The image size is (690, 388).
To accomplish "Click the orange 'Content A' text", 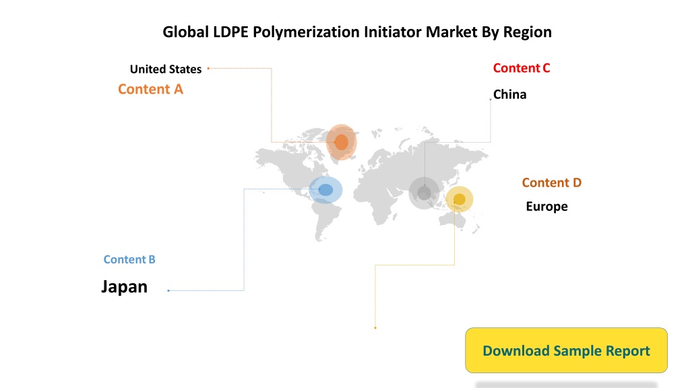I will click(150, 89).
